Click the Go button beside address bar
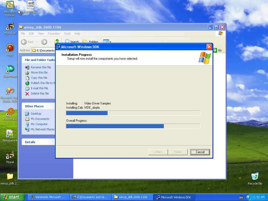The image size is (268, 201). pyautogui.click(x=217, y=50)
